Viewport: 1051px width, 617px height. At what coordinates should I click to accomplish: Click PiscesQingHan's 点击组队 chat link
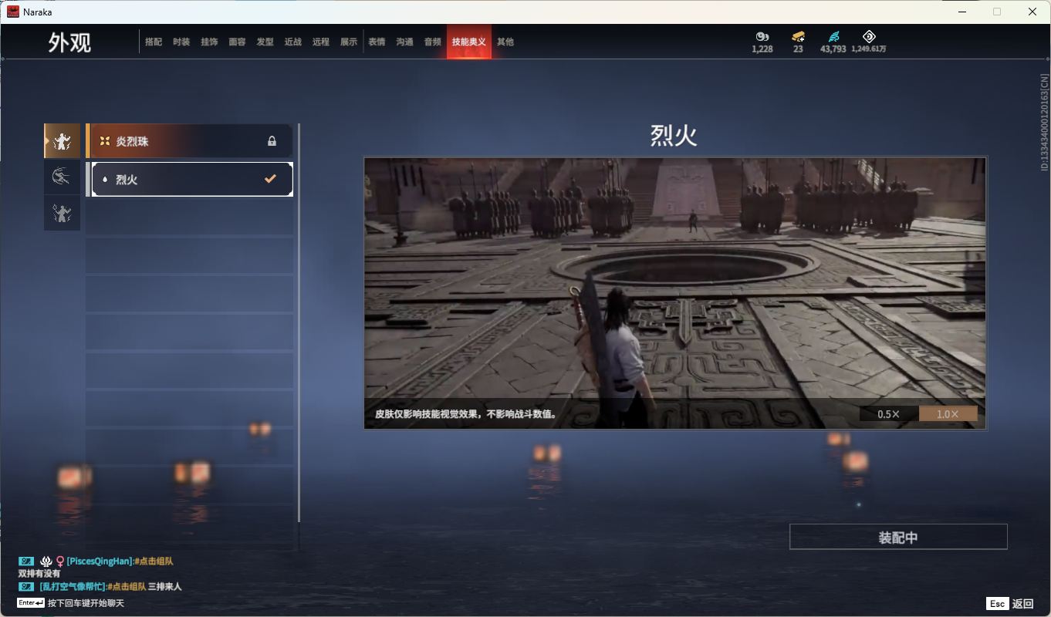154,561
